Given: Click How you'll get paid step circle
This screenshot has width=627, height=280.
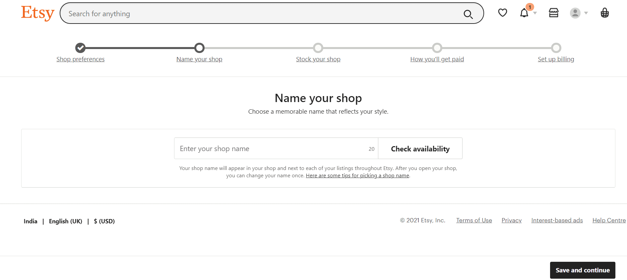Looking at the screenshot, I should 437,48.
